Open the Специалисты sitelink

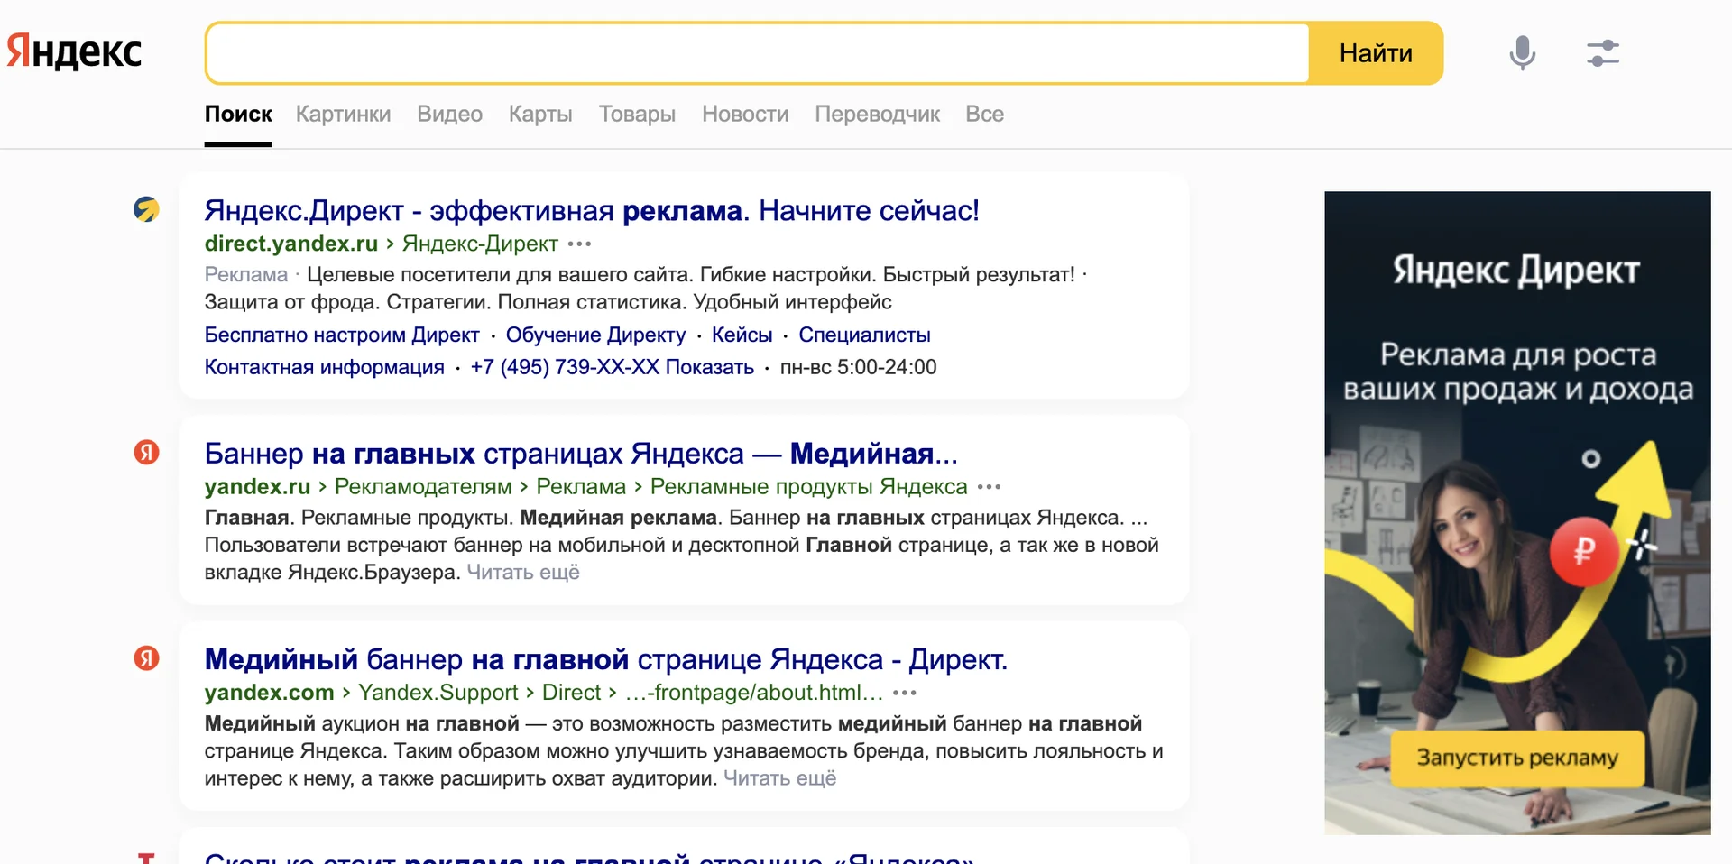coord(864,335)
